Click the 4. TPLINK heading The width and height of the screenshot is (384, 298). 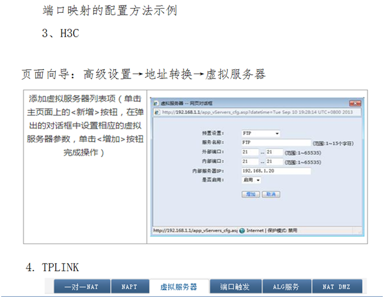point(52,267)
